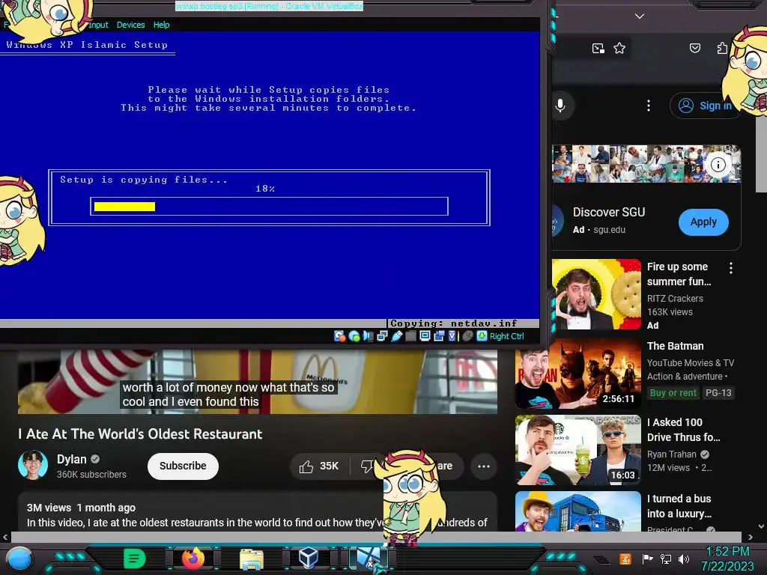The width and height of the screenshot is (767, 575).
Task: Open display settings indicator in VirtualBox status bar
Action: tap(425, 336)
